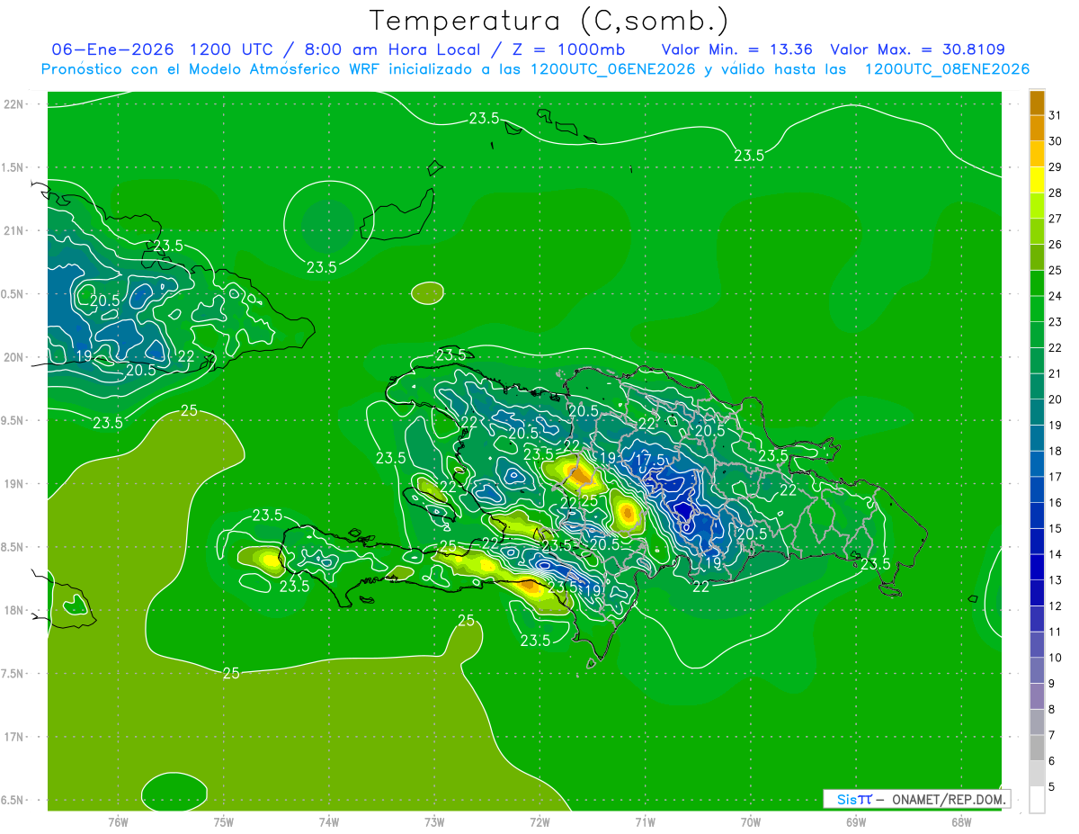
Task: Pick the legend swatch between 26 and 27
Action: point(1037,231)
